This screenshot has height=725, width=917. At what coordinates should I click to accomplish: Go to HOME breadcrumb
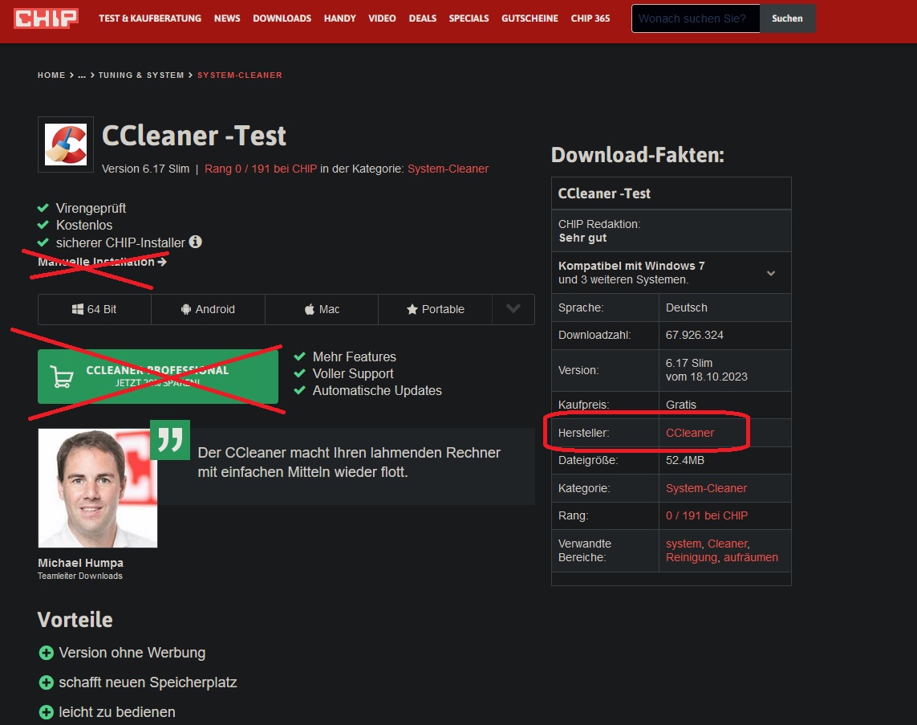[51, 75]
